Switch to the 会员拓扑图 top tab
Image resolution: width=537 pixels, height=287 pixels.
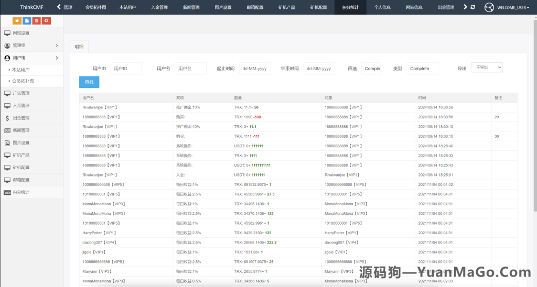pyautogui.click(x=95, y=7)
